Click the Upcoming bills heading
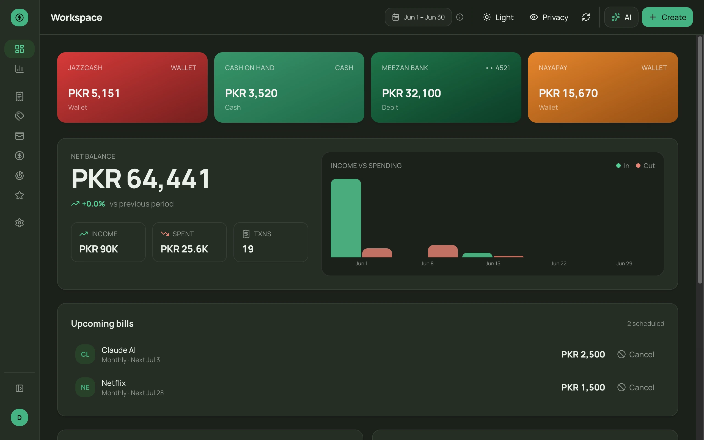Image resolution: width=704 pixels, height=440 pixels. pos(102,324)
